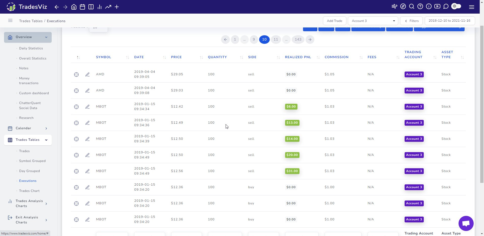Expand Trades Analysis Charts
Image resolution: width=484 pixels, height=236 pixels.
tap(28, 204)
